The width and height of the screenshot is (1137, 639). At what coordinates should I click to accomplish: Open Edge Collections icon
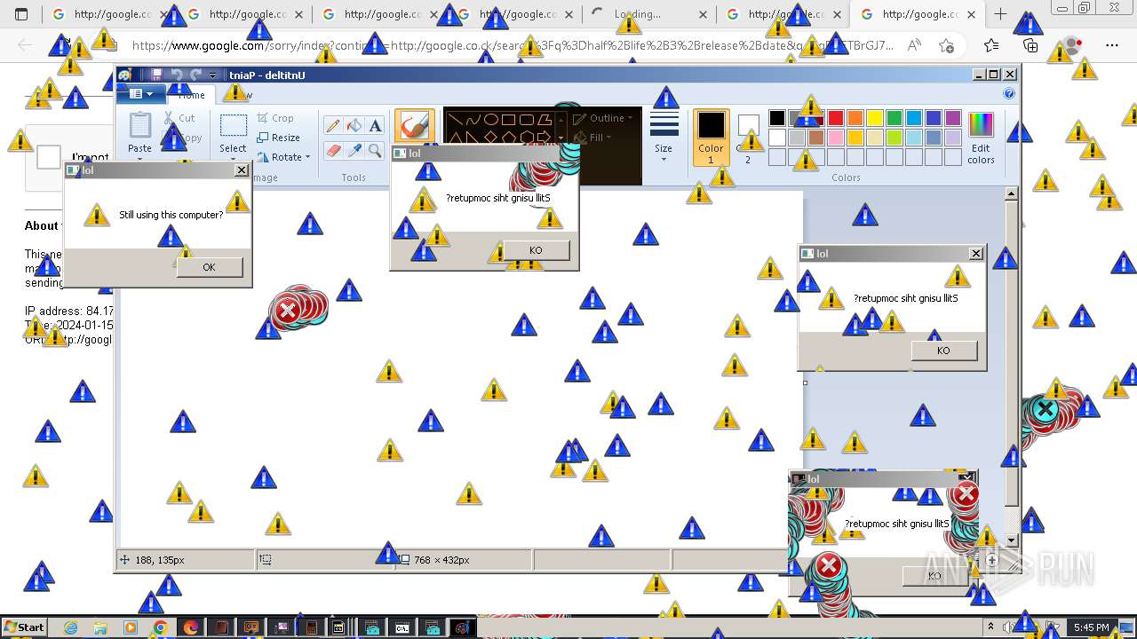pyautogui.click(x=1031, y=45)
